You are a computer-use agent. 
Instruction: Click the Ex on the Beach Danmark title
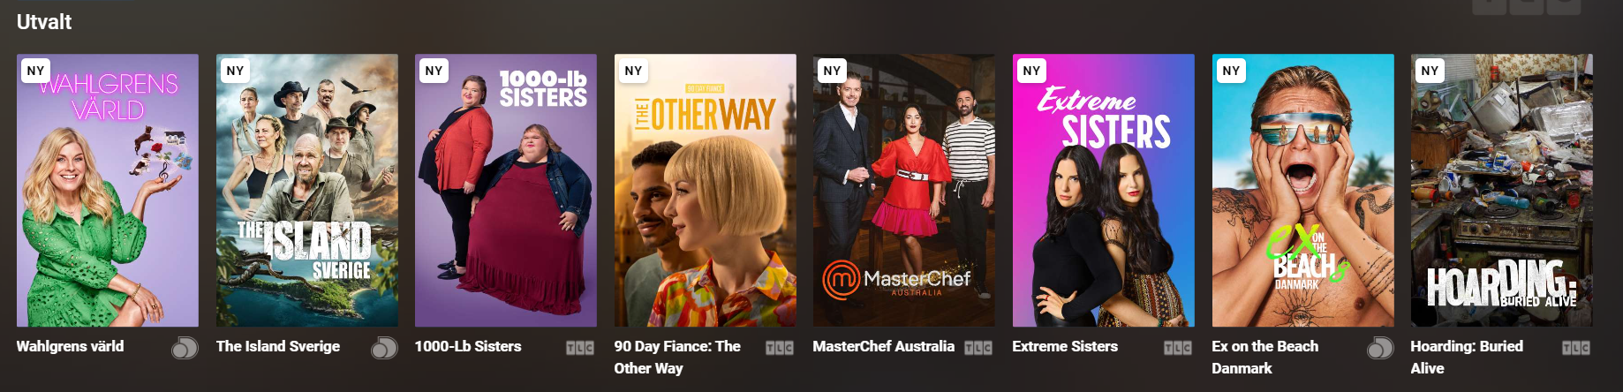point(1264,358)
